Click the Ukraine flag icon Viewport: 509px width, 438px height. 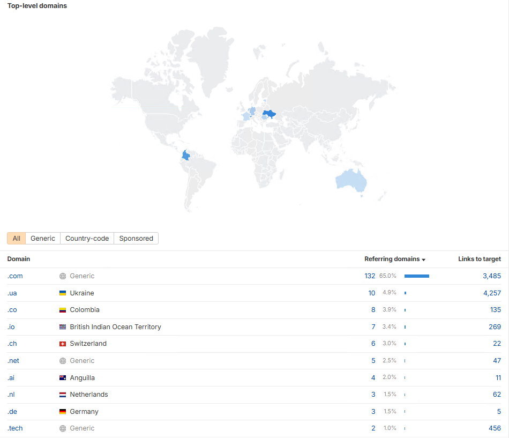click(x=63, y=293)
